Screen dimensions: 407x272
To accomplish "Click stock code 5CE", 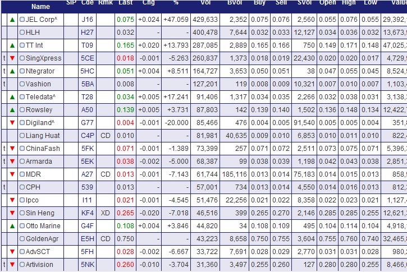I will (87, 58).
